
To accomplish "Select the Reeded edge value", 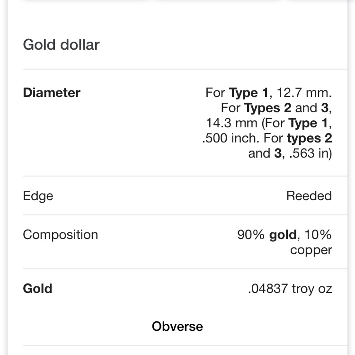I will click(309, 195).
